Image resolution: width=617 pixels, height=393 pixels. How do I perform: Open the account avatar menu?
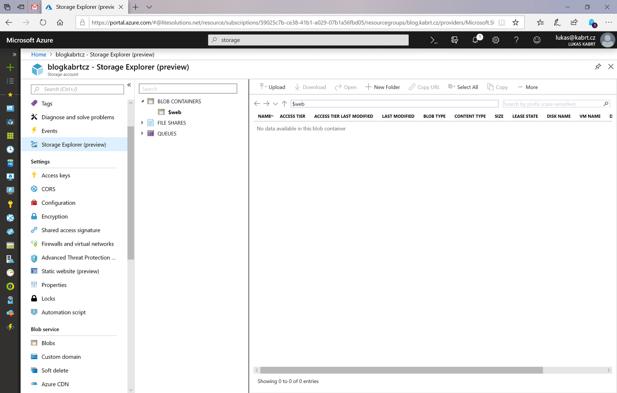[608, 40]
